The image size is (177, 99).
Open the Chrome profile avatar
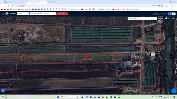pyautogui.click(x=171, y=6)
